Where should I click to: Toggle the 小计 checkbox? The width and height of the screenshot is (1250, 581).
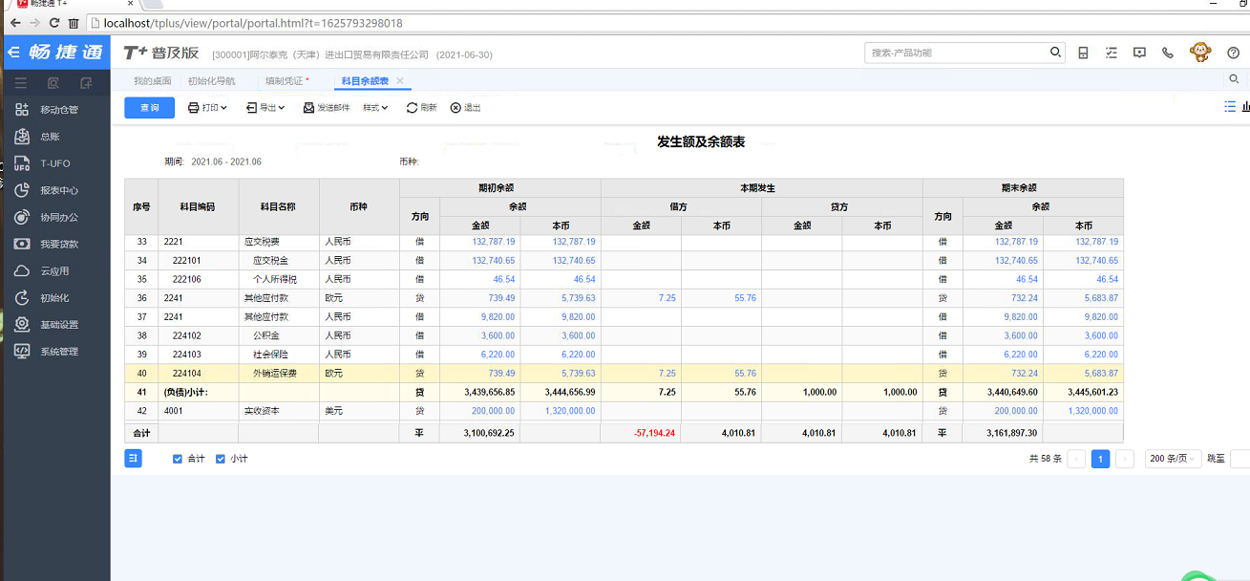tap(221, 459)
